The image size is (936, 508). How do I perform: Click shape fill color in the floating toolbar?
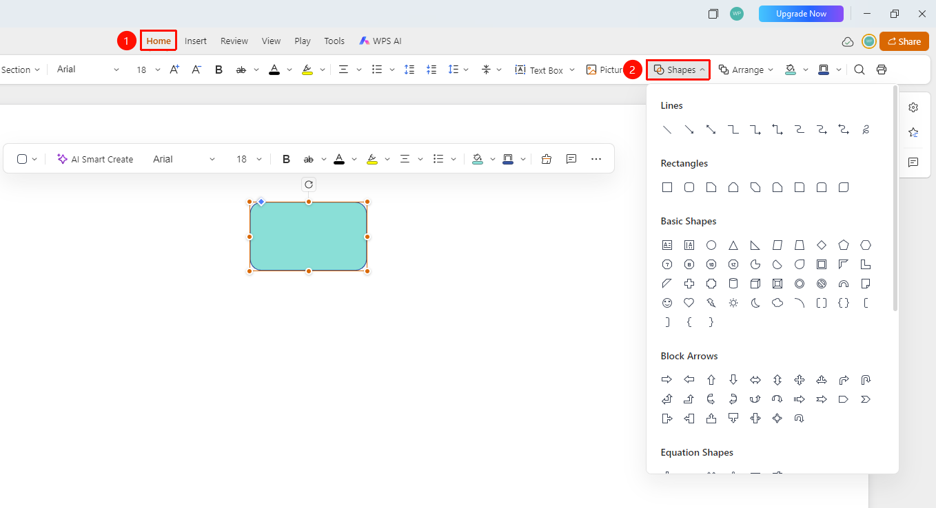pyautogui.click(x=478, y=159)
